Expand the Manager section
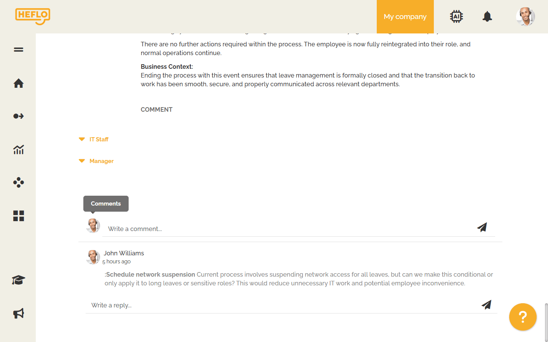 tap(101, 161)
